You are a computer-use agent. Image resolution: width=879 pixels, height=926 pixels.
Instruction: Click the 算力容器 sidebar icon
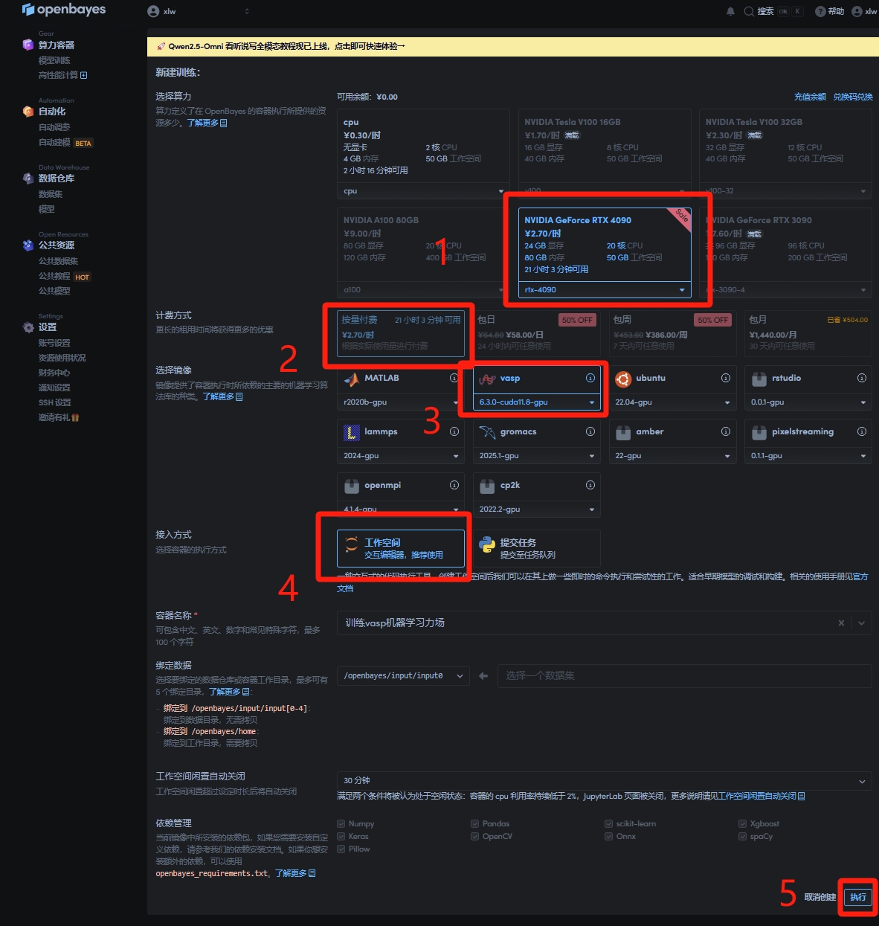(x=28, y=45)
